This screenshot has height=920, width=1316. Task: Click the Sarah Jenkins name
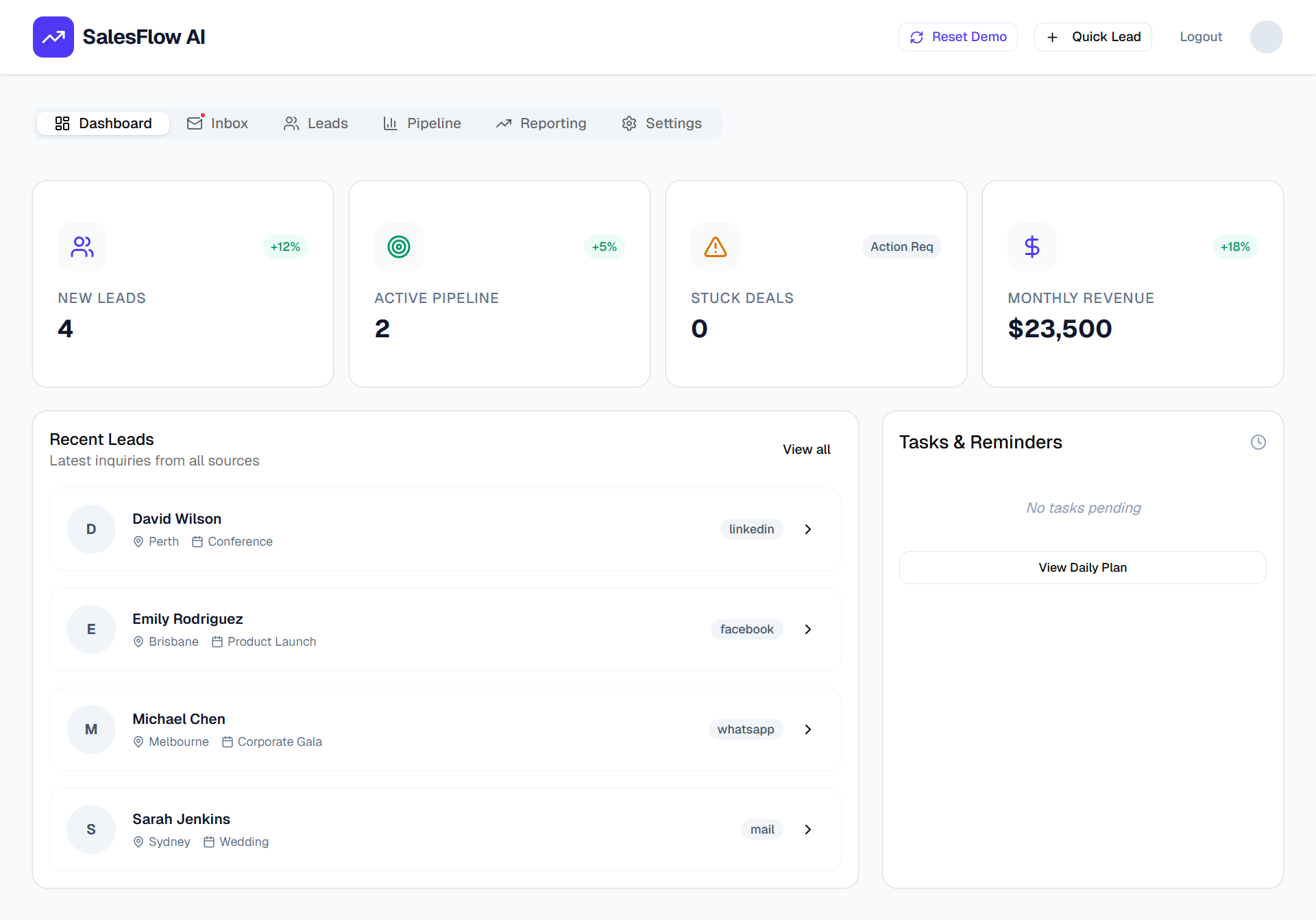click(181, 819)
